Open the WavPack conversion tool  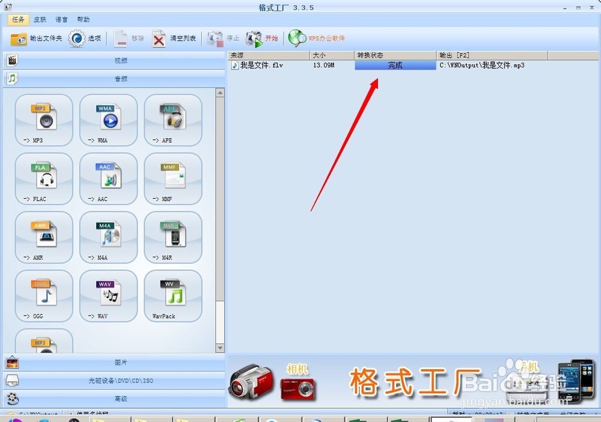click(x=172, y=295)
